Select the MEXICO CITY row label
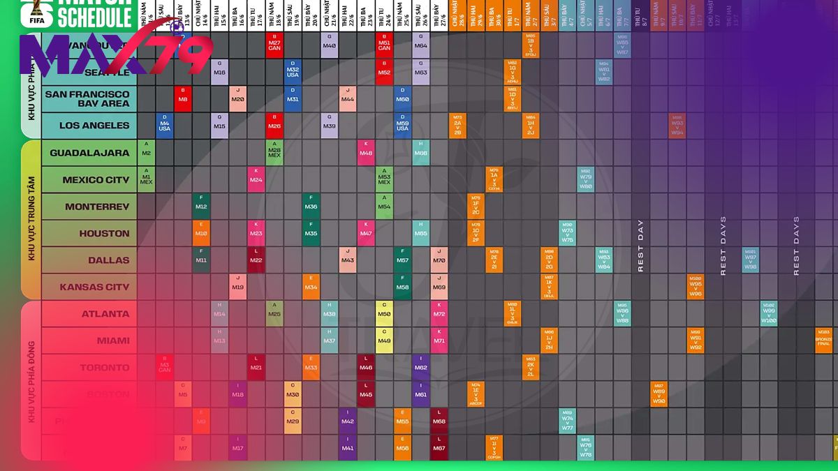This screenshot has height=471, width=838. (89, 180)
